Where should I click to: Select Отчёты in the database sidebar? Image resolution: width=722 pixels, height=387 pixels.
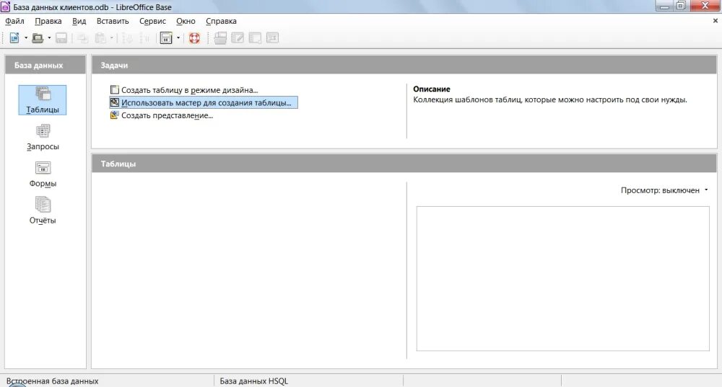[43, 211]
